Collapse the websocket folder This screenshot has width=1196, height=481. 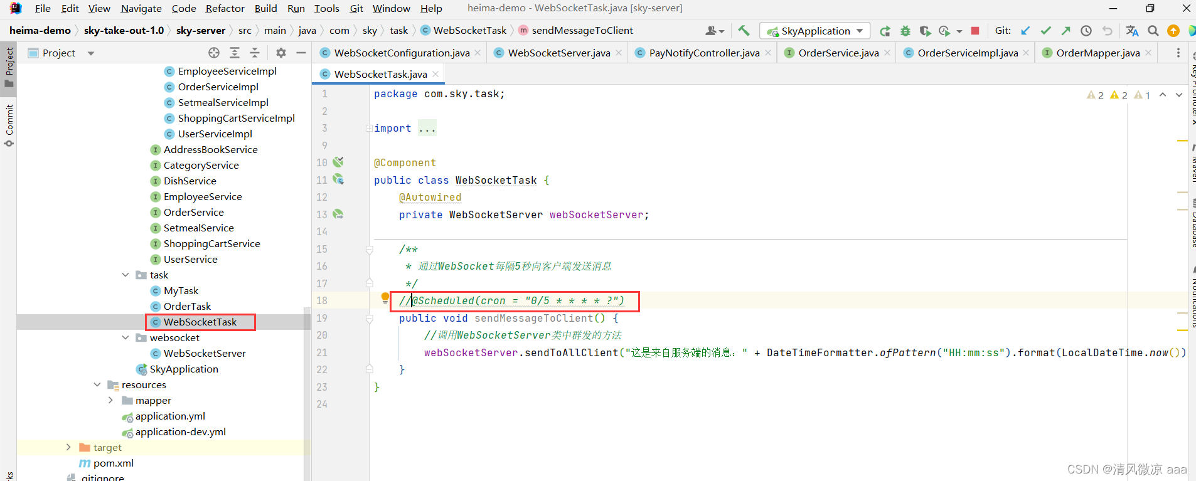click(125, 337)
